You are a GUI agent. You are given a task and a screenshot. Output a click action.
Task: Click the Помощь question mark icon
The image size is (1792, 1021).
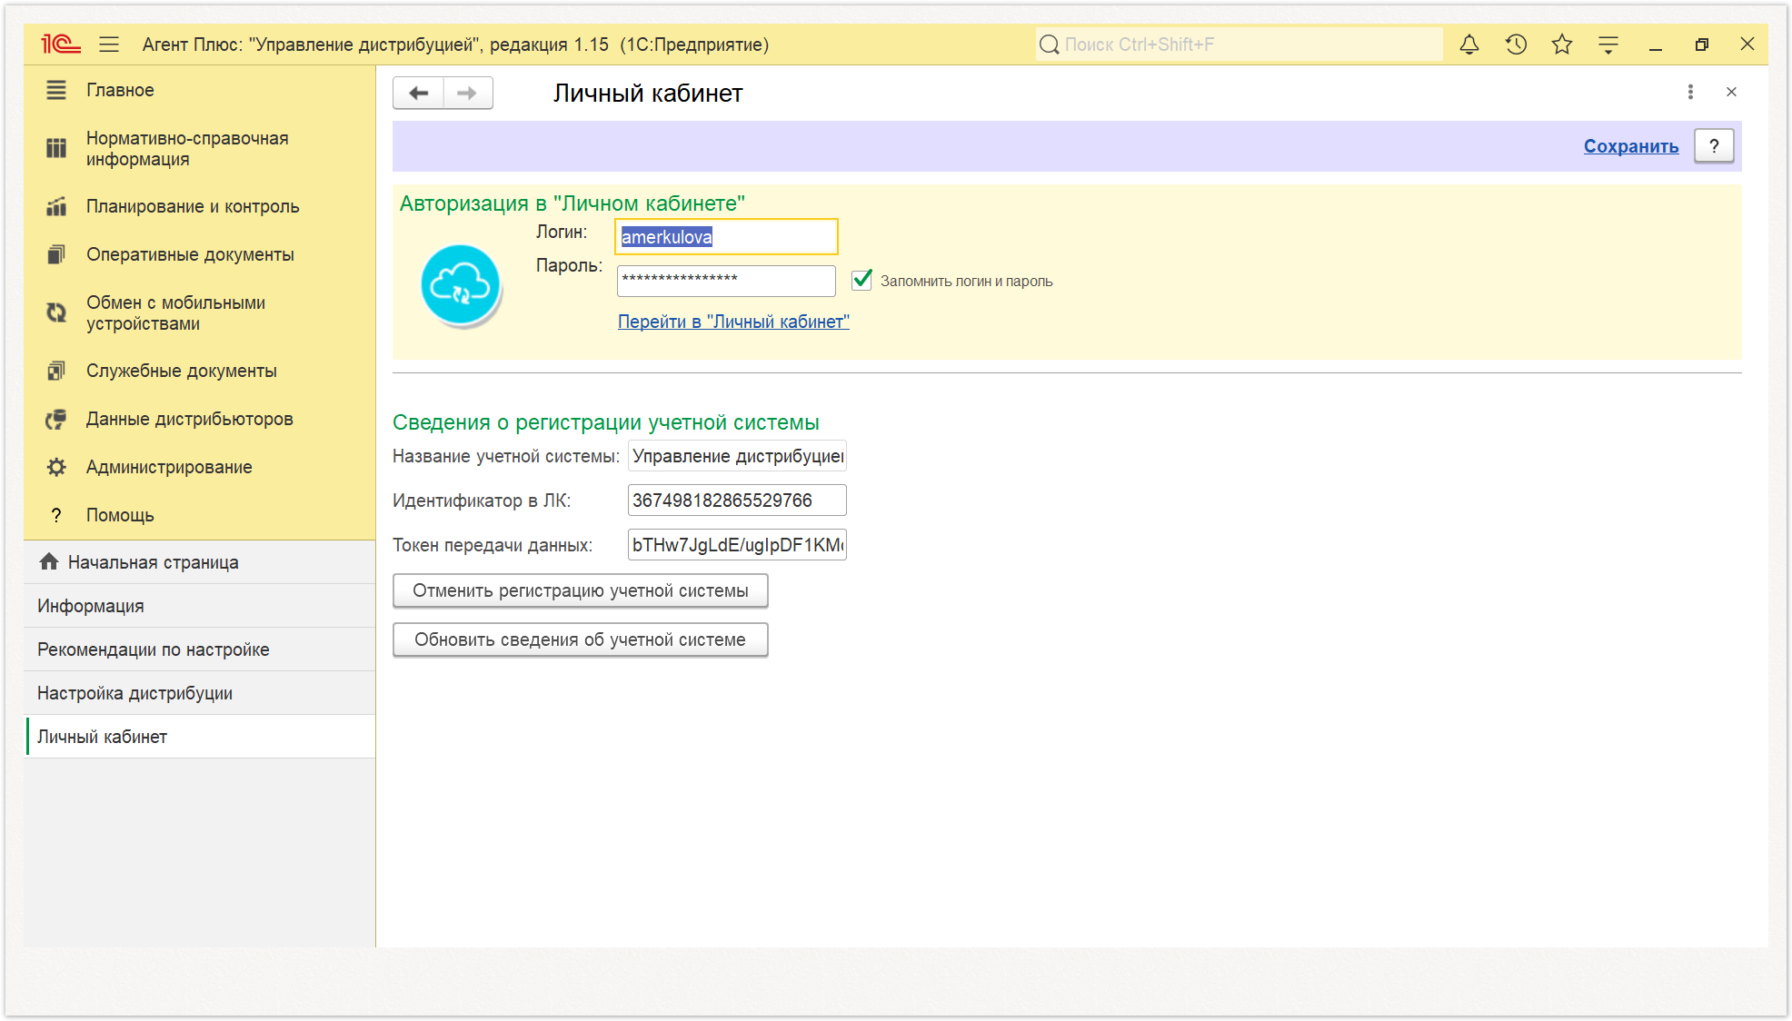[x=56, y=515]
